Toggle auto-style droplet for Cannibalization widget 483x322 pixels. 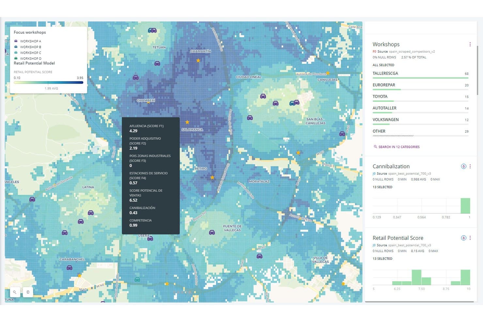[463, 166]
